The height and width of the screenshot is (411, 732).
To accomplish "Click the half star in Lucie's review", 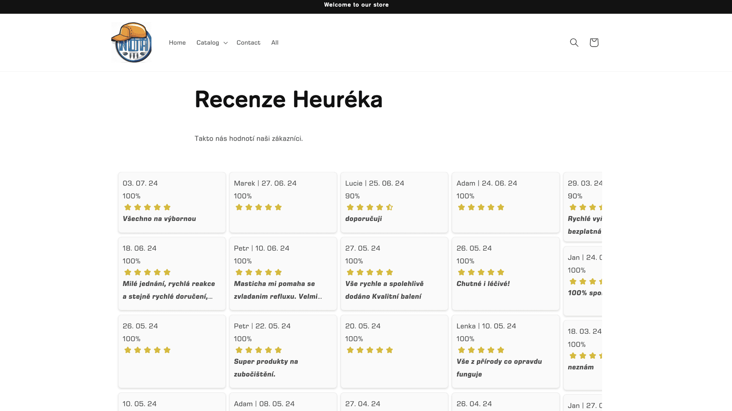I will 389,207.
